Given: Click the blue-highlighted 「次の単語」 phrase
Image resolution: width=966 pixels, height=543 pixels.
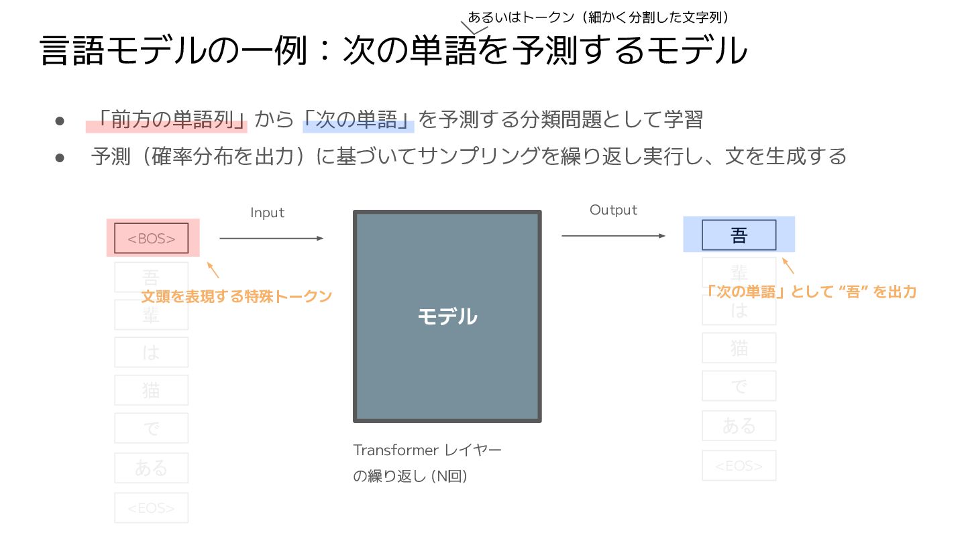Looking at the screenshot, I should pos(358,120).
